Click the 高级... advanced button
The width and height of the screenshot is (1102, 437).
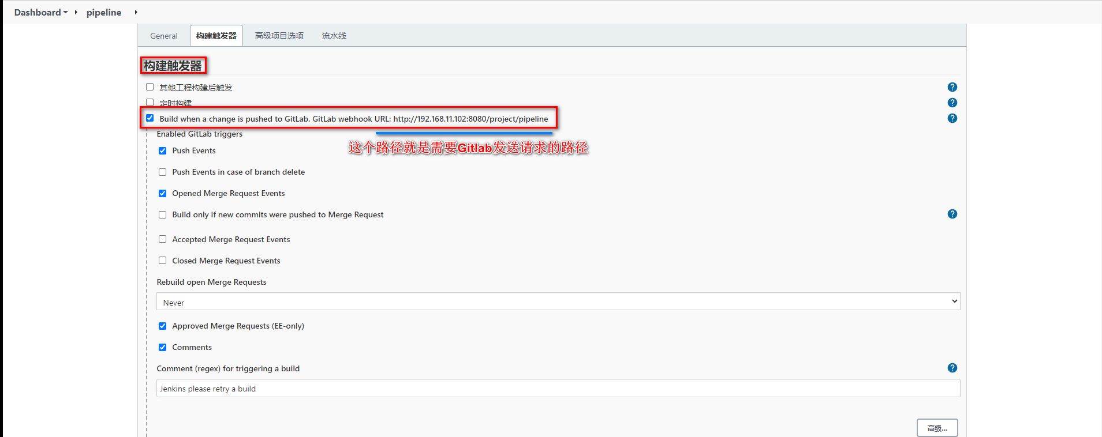pyautogui.click(x=937, y=428)
